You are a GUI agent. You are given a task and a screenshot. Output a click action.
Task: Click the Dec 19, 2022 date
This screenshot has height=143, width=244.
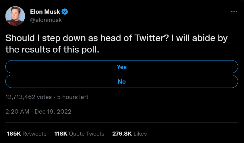tap(53, 112)
